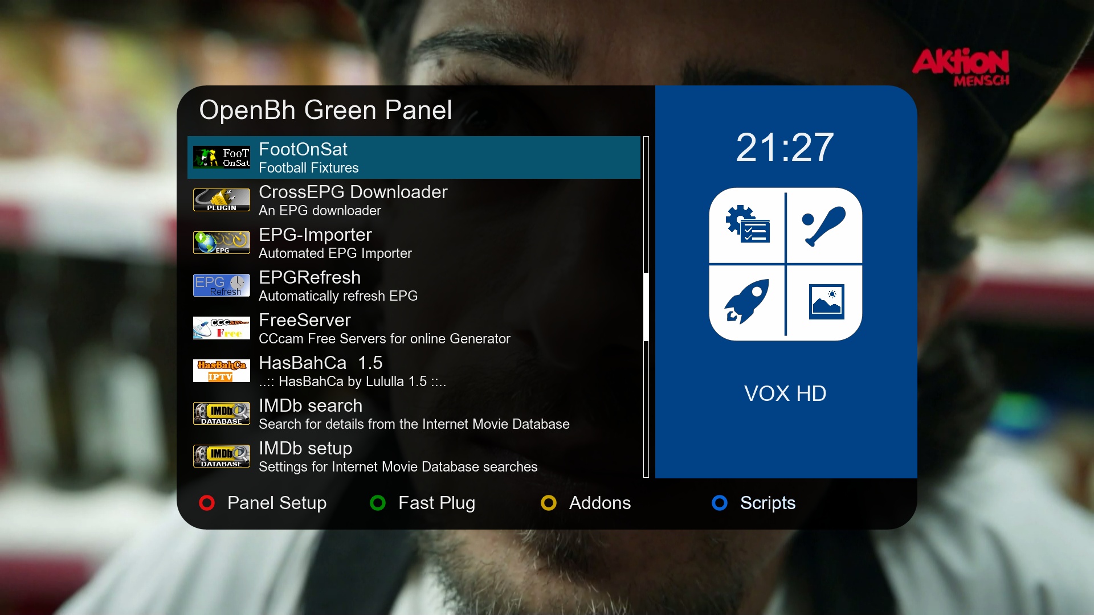Click 'Search for details from the Internet Movie Database'
This screenshot has width=1094, height=615.
pos(414,424)
